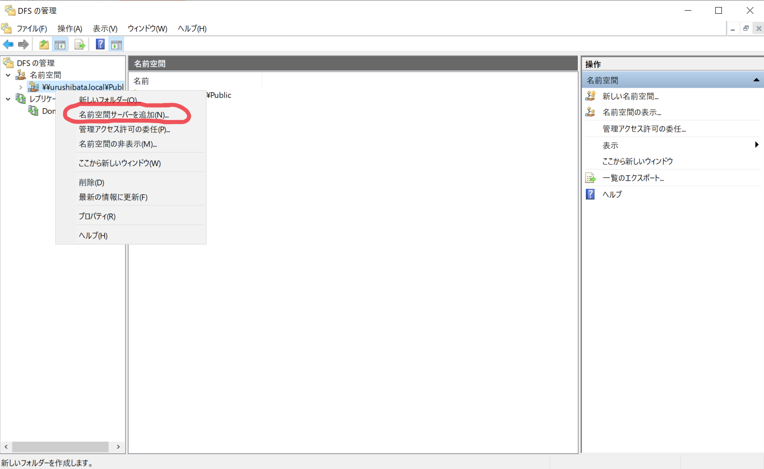The image size is (764, 469).
Task: Toggle the console tree pane icon
Action: (60, 44)
